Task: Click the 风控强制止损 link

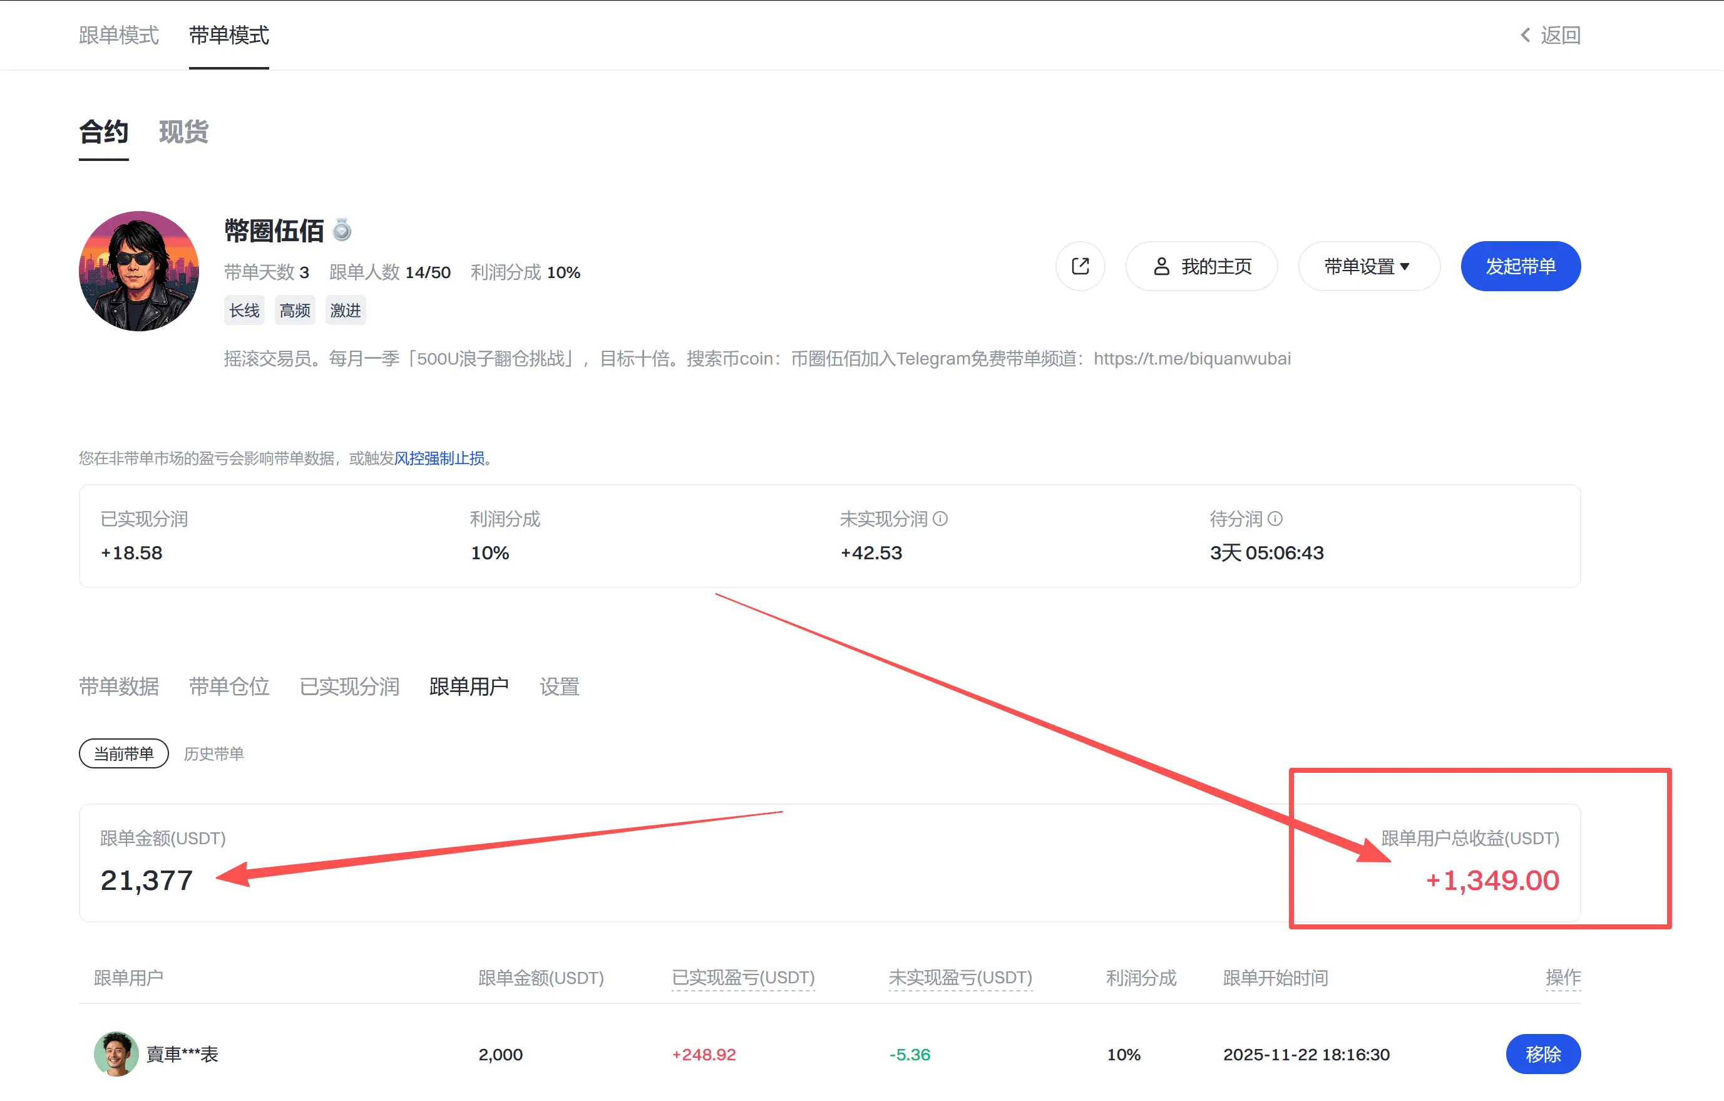Action: (x=439, y=458)
